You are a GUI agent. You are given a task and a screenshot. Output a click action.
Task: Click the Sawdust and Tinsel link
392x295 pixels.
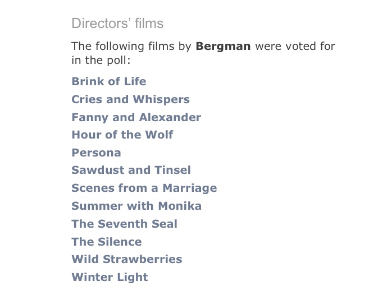pos(131,170)
